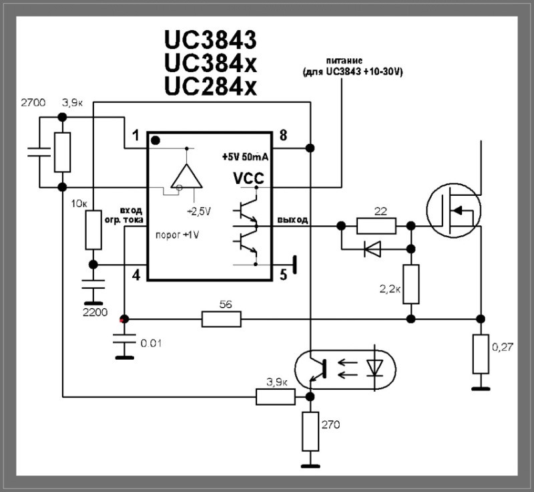Select the 2200 capacitor symbol
The height and width of the screenshot is (492, 534).
[93, 284]
